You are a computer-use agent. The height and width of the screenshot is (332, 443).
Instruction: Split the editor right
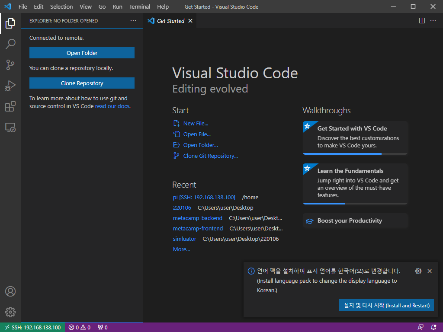pyautogui.click(x=422, y=21)
